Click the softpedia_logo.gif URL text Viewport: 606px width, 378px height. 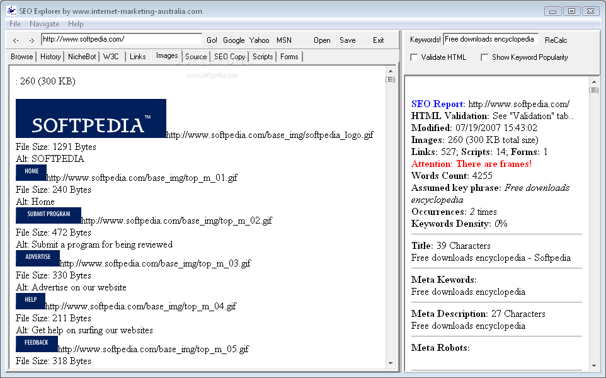pyautogui.click(x=270, y=135)
